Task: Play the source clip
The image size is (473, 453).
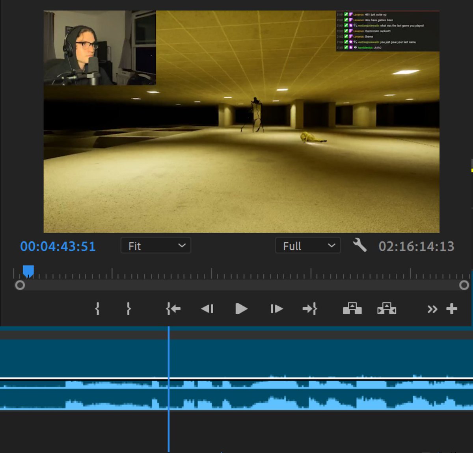Action: click(241, 309)
